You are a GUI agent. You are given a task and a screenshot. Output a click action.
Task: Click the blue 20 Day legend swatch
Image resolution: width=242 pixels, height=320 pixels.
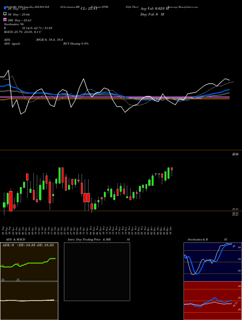click(5, 8)
